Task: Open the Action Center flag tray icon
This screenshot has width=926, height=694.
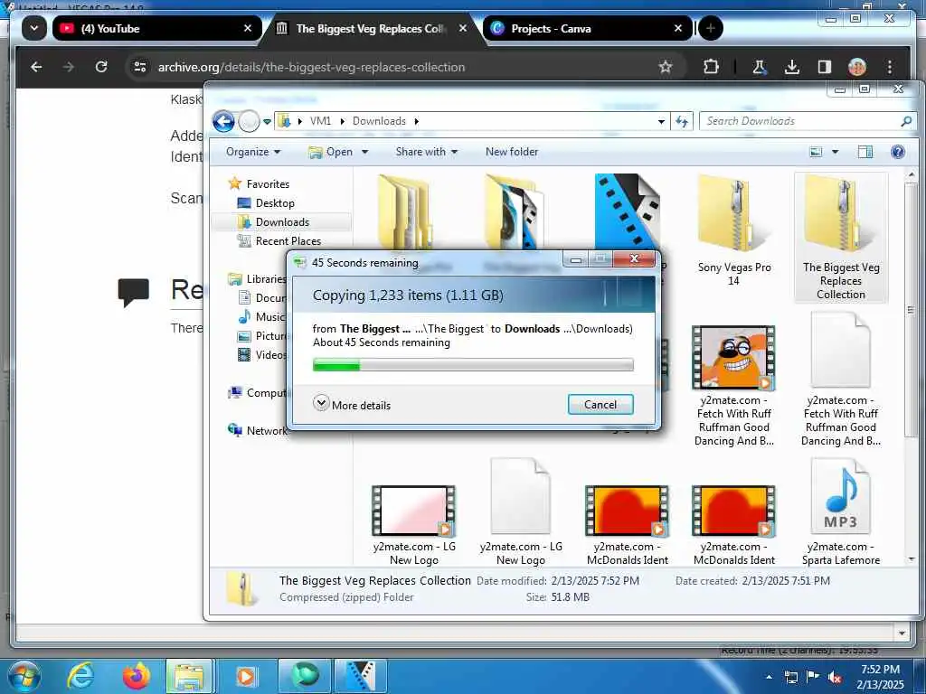Action: point(813,677)
